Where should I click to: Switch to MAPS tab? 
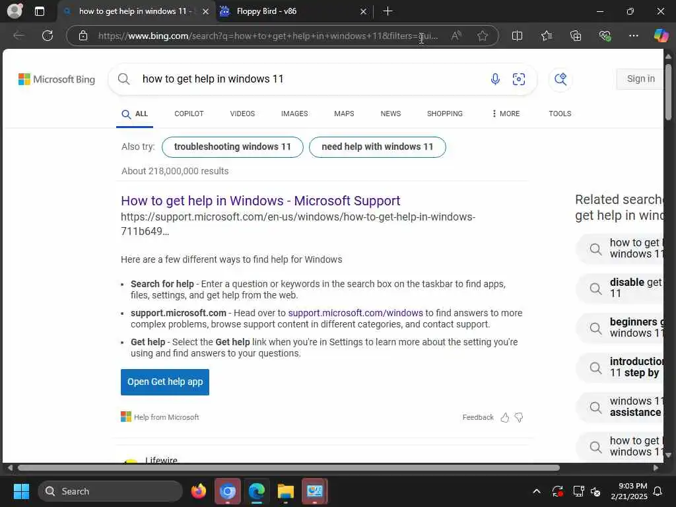[x=344, y=114]
